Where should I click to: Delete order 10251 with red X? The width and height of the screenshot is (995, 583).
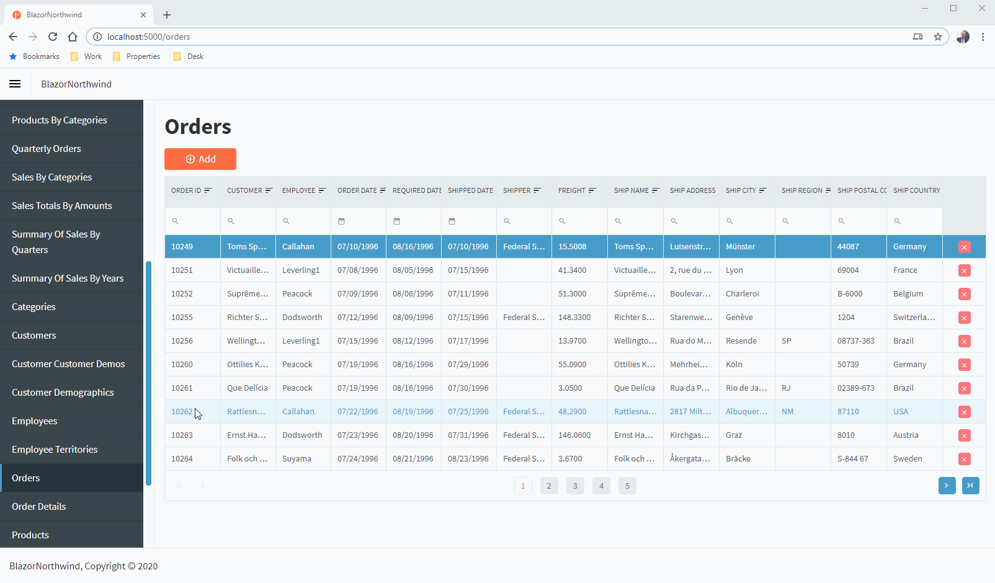(x=964, y=270)
